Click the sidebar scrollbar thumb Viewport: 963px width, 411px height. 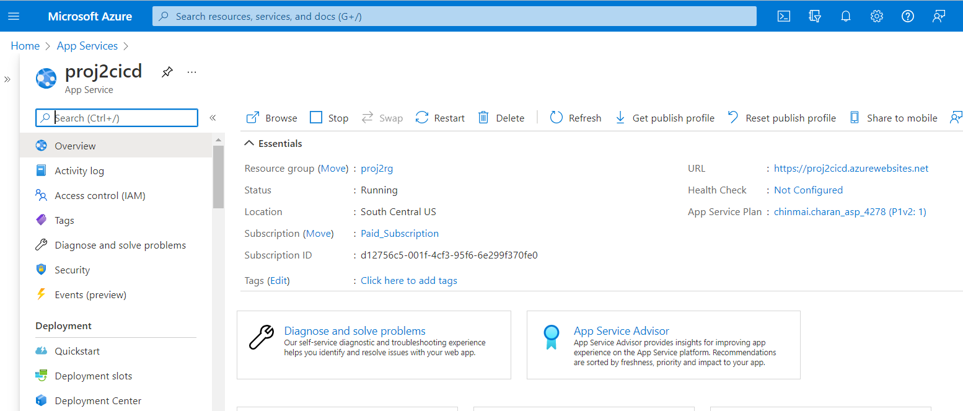click(218, 177)
